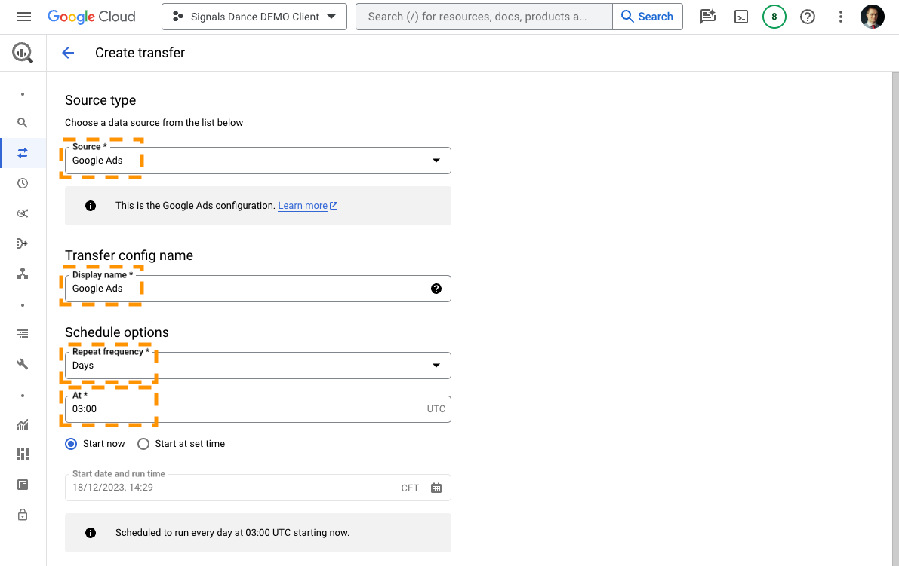Open the help question mark menu
899x566 pixels.
coord(807,17)
